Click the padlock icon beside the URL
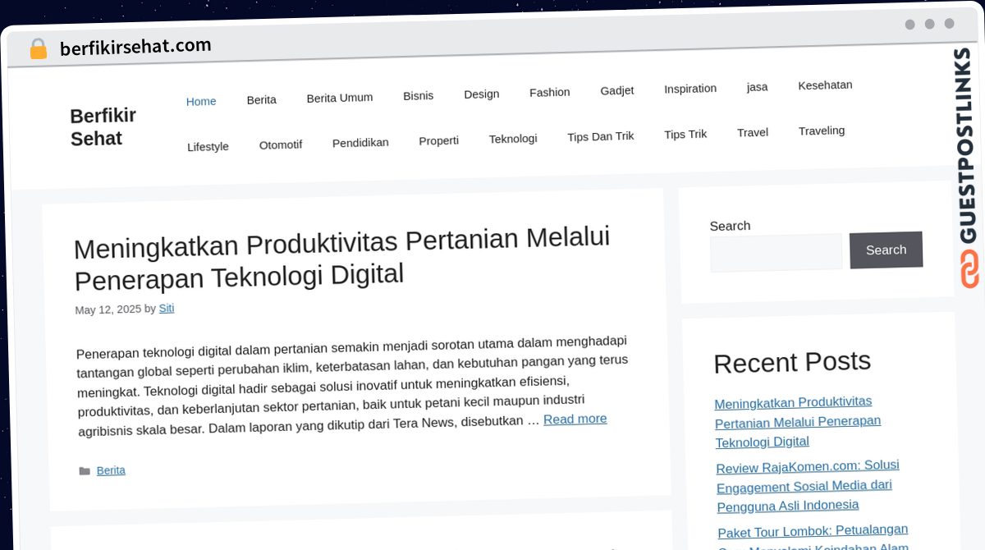985x550 pixels. 38,49
